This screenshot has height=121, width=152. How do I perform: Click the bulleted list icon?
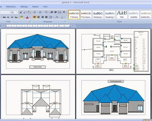35,12
